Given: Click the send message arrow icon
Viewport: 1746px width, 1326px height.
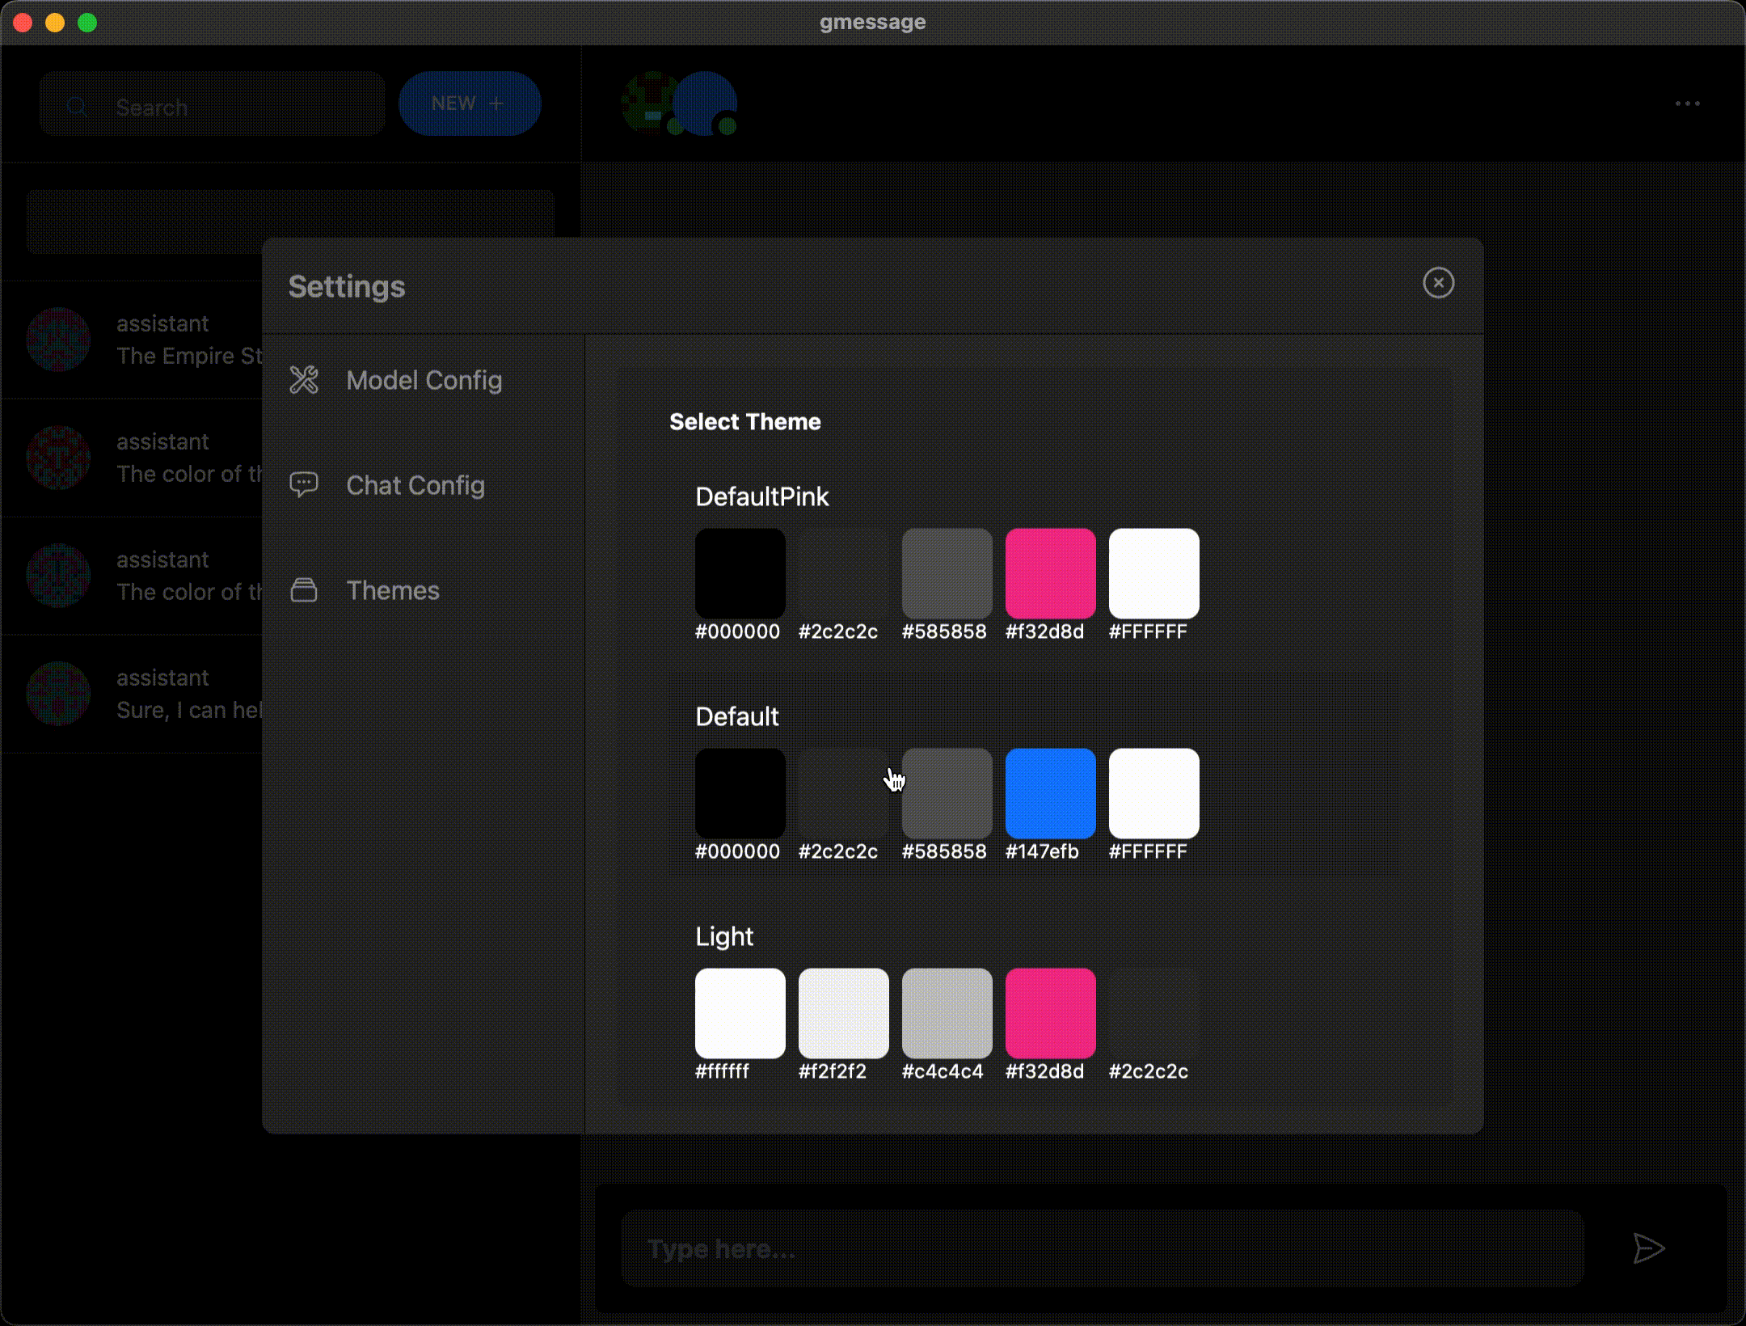Looking at the screenshot, I should pos(1647,1248).
